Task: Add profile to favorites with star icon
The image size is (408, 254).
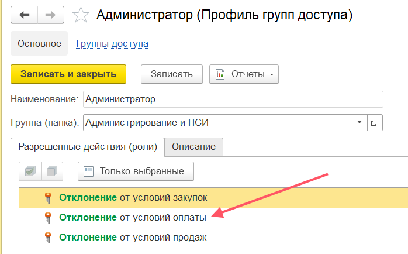Action: point(80,16)
